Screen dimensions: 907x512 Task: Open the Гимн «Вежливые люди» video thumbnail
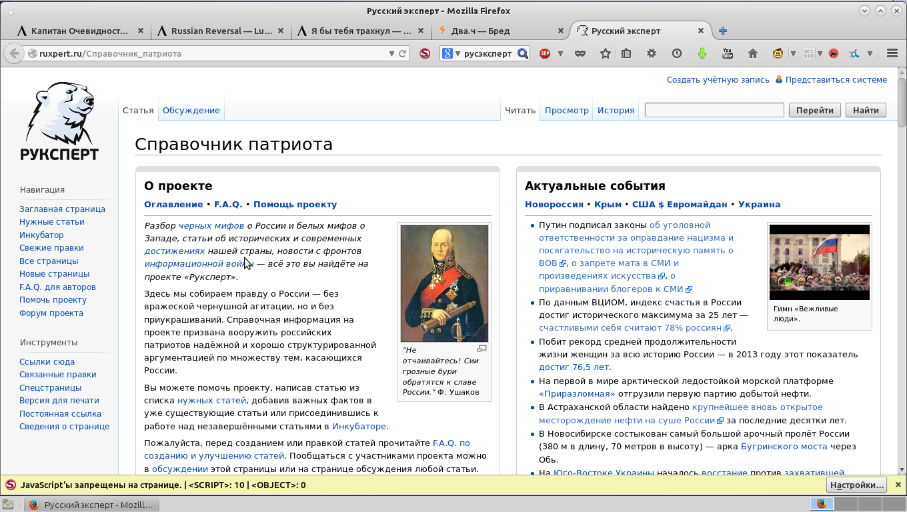820,262
